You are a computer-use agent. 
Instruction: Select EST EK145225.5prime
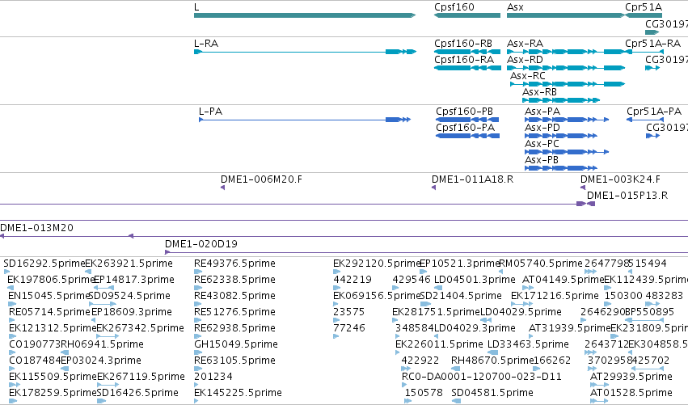point(238,394)
